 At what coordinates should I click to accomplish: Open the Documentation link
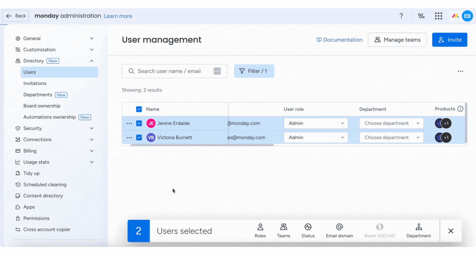[339, 40]
